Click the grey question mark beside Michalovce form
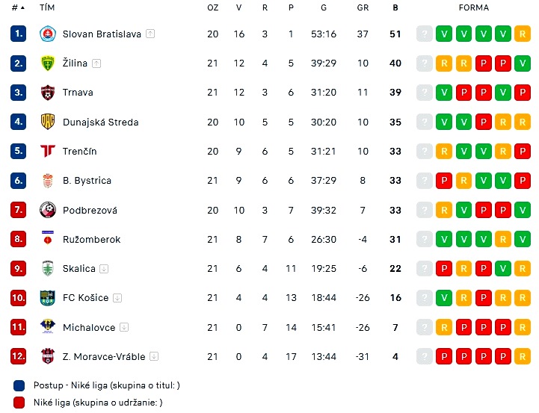 425,327
